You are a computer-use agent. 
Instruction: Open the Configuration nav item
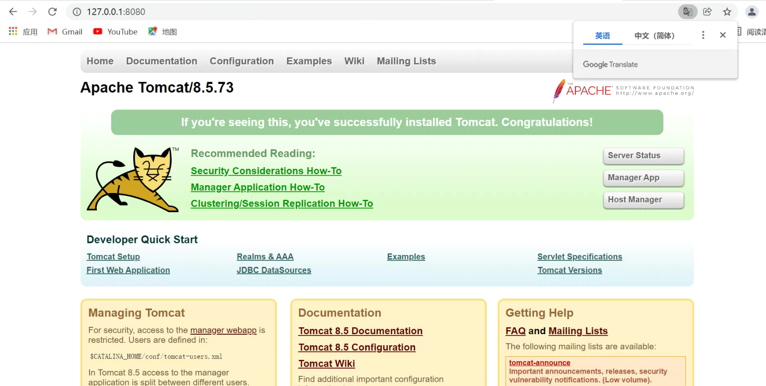pos(242,61)
